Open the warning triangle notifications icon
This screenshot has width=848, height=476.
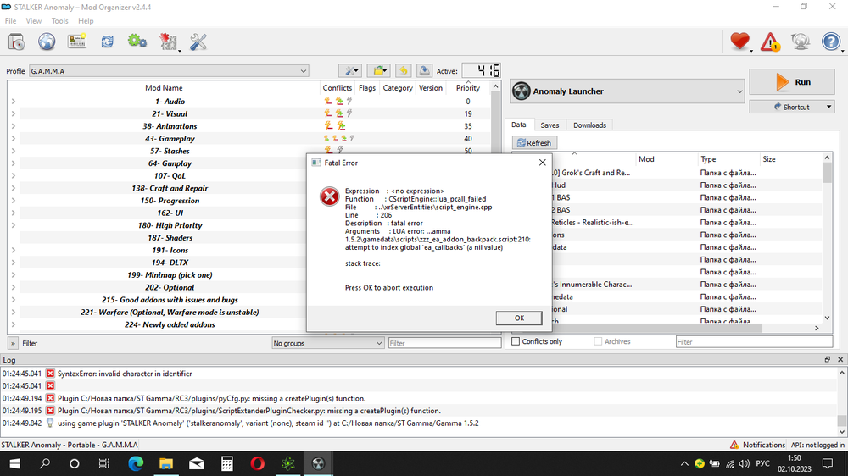770,41
